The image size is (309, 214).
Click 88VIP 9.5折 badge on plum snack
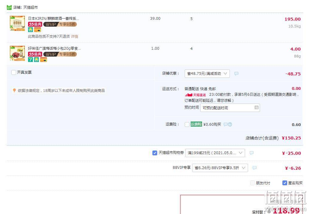point(60,54)
